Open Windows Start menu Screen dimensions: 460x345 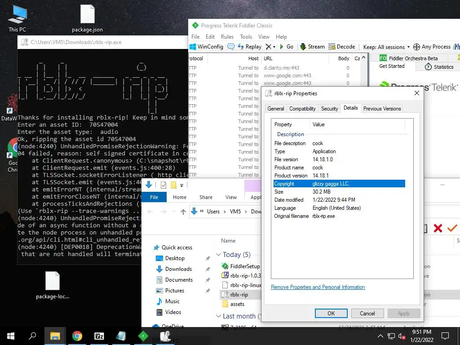pyautogui.click(x=11, y=336)
